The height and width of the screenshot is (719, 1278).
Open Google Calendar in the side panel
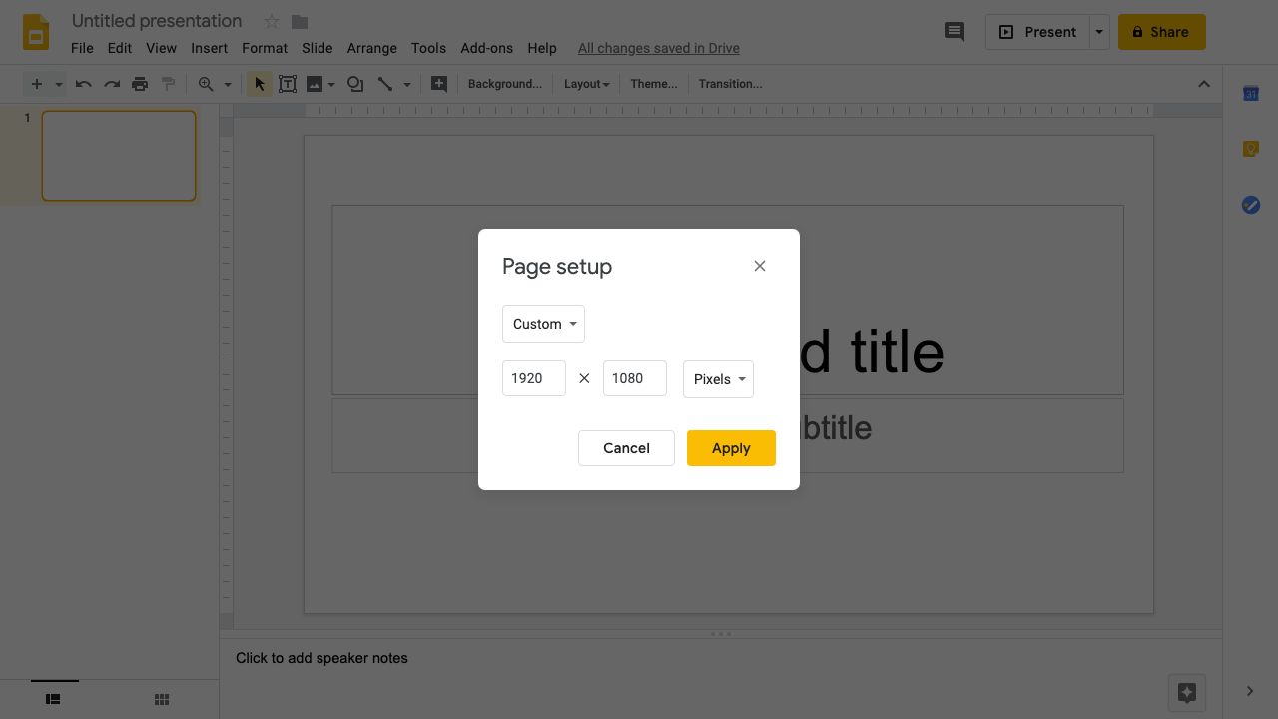coord(1250,93)
